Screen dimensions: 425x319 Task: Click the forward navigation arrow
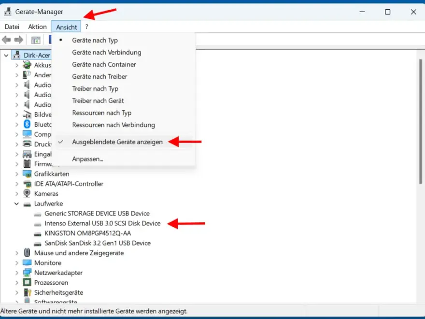click(x=18, y=39)
